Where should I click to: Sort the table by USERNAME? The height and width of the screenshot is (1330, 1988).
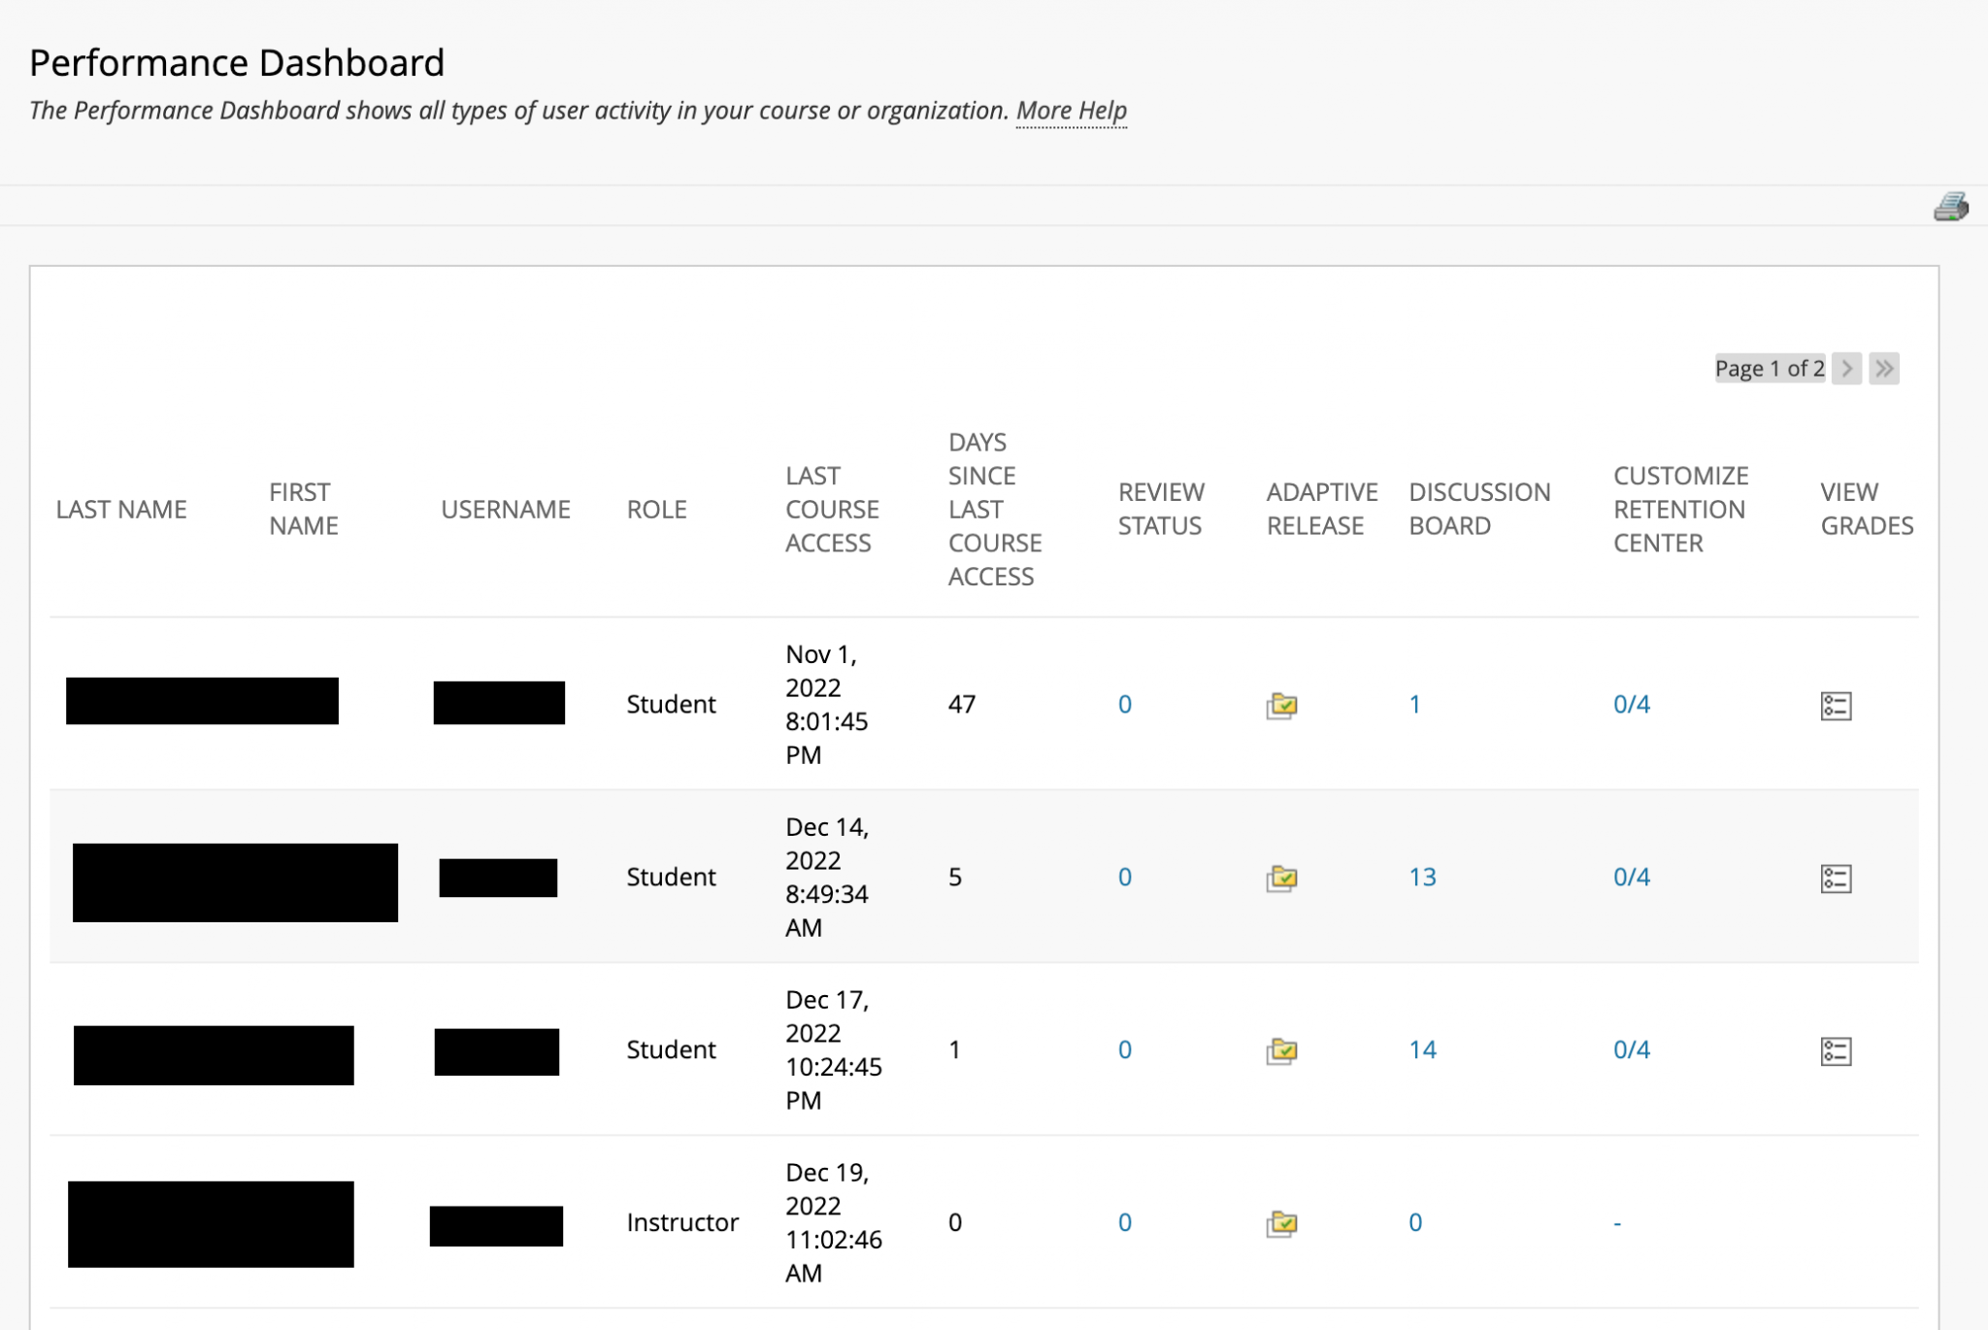506,509
